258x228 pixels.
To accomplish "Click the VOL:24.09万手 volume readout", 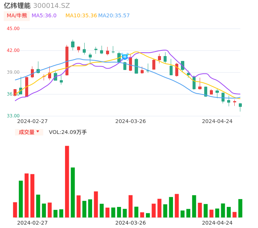I will click(x=68, y=132).
